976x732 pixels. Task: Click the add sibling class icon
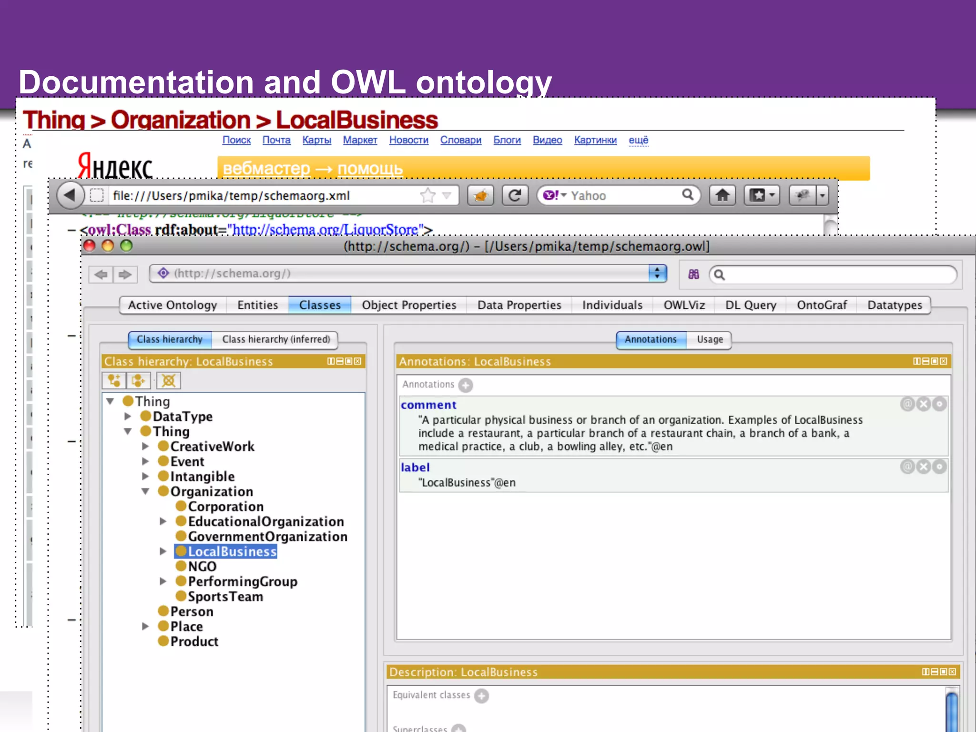pyautogui.click(x=139, y=381)
